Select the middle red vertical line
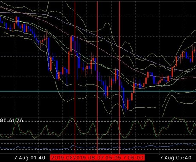The image size is (196, 162). [x=97, y=78]
